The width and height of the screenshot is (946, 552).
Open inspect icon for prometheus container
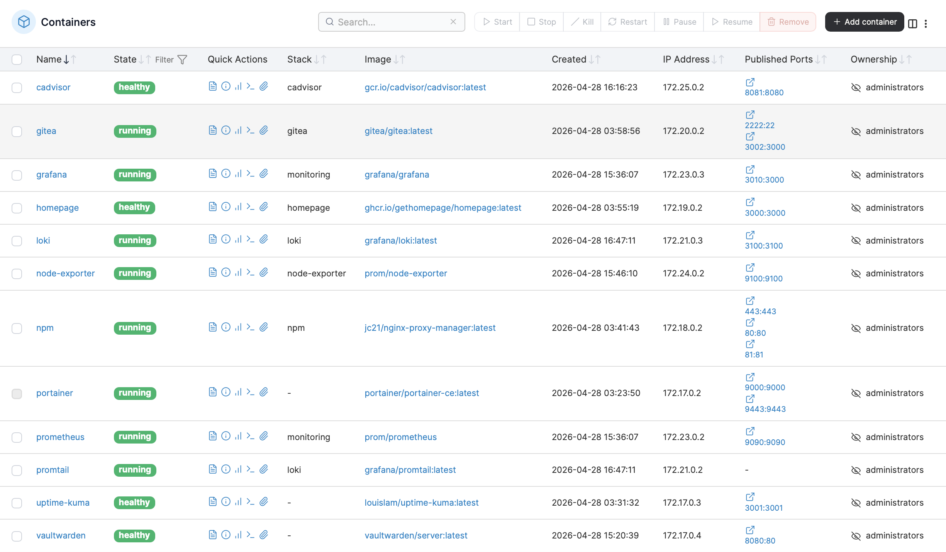coord(226,436)
